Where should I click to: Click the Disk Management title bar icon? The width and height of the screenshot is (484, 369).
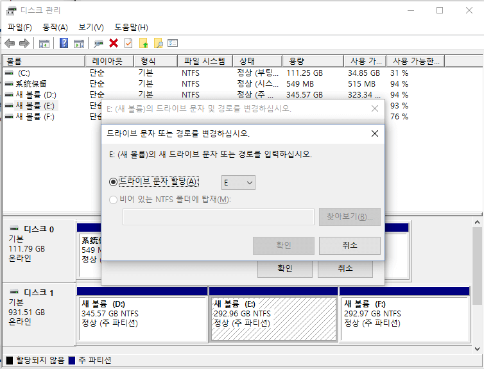(x=12, y=10)
